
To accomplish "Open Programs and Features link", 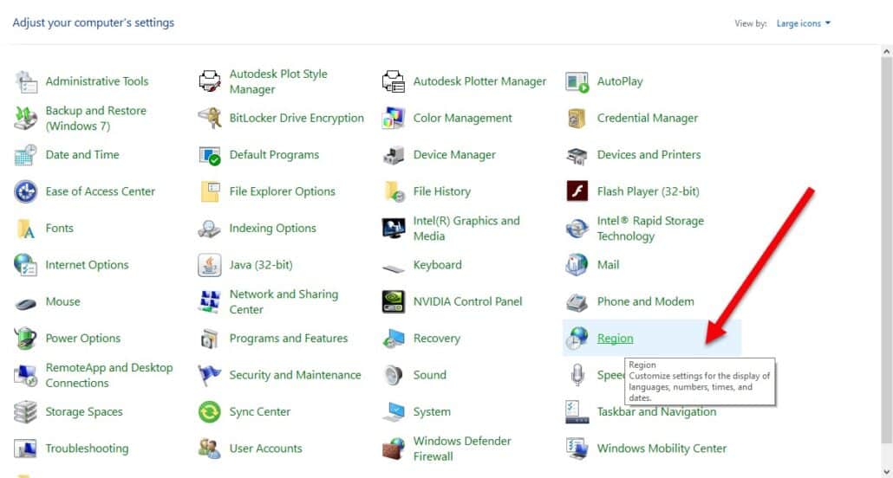I will click(x=288, y=339).
